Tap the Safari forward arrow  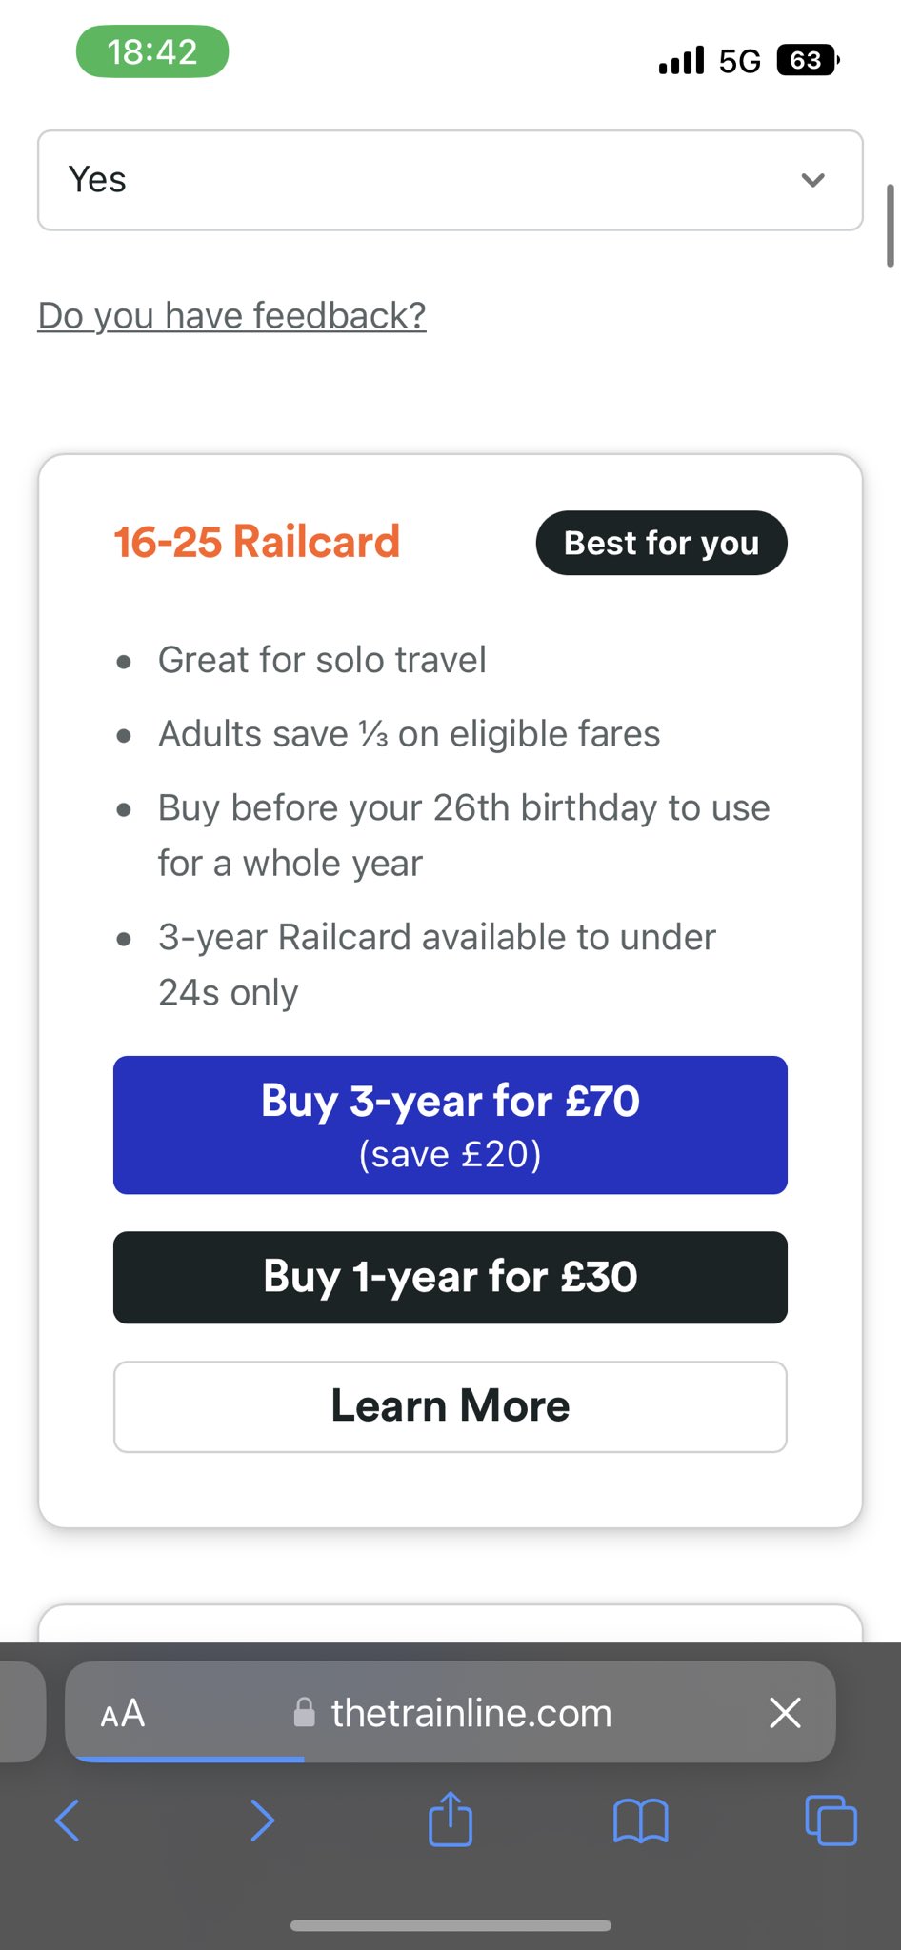click(x=262, y=1821)
